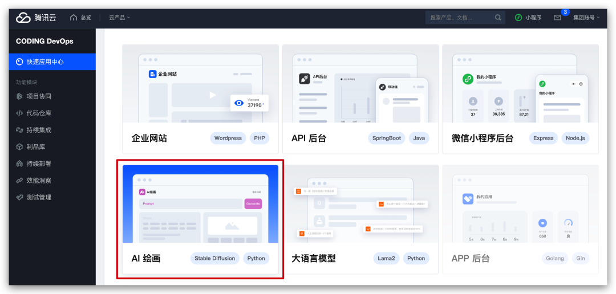Viewport: 616px width, 294px height.
Task: Click the 测试管理 icon
Action: (19, 198)
